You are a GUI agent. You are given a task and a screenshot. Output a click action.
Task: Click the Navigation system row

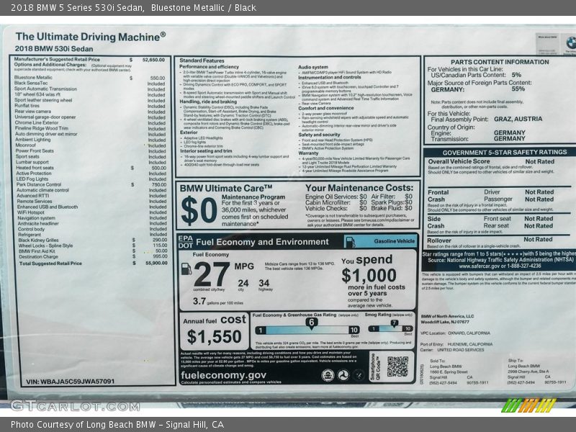point(92,218)
